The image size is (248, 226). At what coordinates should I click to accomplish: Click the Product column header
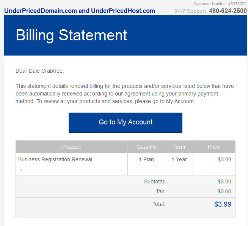tap(72, 147)
